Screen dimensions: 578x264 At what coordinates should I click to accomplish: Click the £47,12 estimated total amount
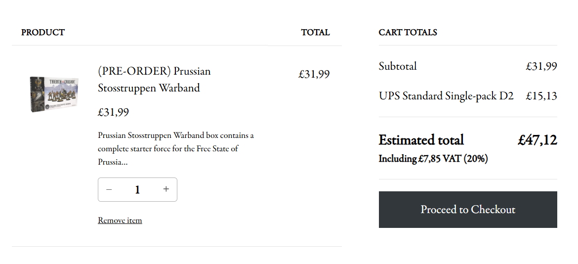pyautogui.click(x=537, y=140)
